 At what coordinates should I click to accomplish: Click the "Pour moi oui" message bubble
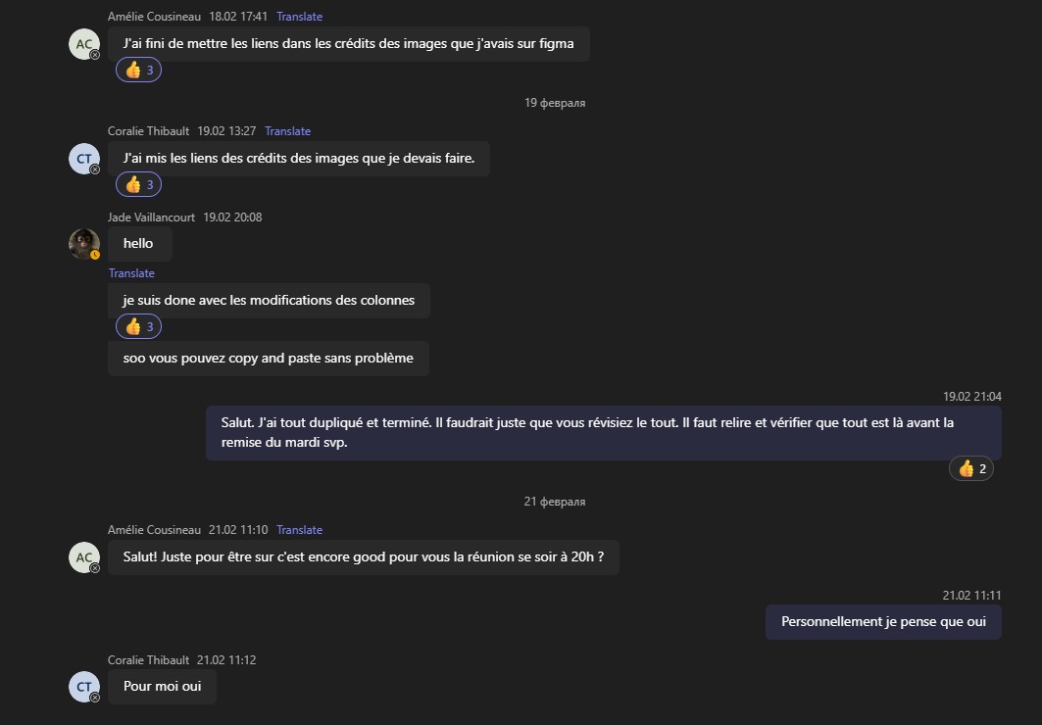click(x=162, y=687)
